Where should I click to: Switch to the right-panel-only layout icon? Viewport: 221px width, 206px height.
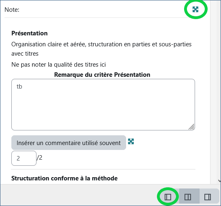pyautogui.click(x=208, y=197)
